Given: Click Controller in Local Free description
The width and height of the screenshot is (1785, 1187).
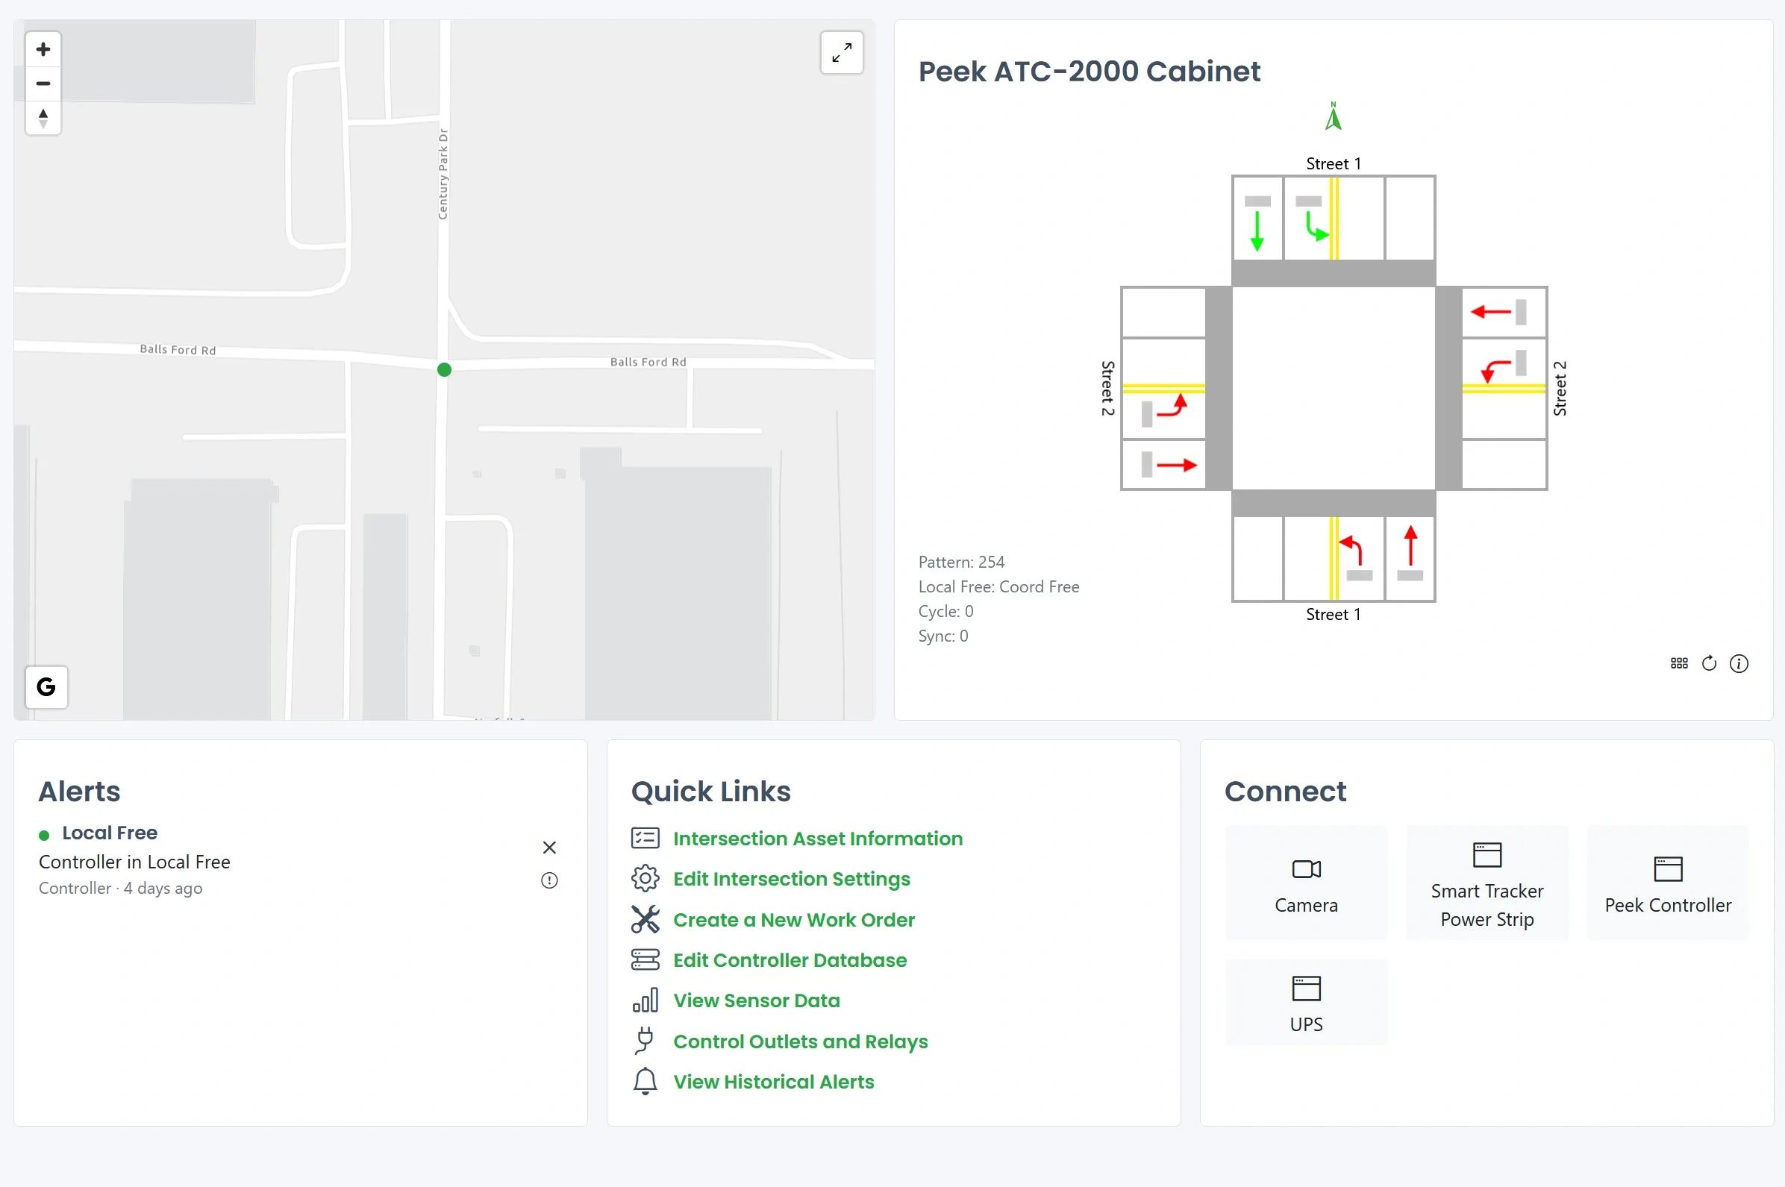Looking at the screenshot, I should pos(134,862).
